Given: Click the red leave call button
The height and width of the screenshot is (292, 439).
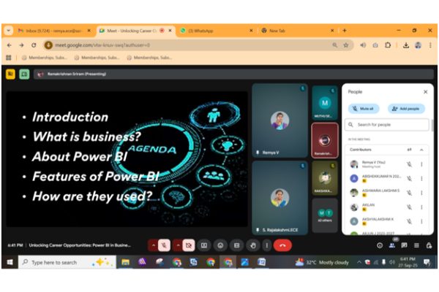Looking at the screenshot, I should (x=282, y=245).
